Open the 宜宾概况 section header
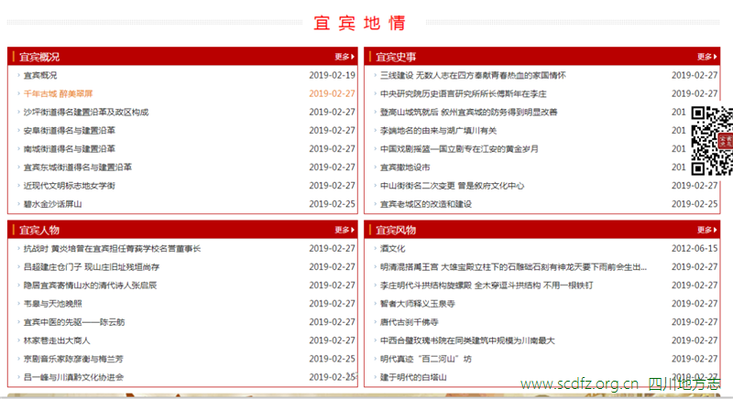The height and width of the screenshot is (399, 733). pyautogui.click(x=39, y=57)
